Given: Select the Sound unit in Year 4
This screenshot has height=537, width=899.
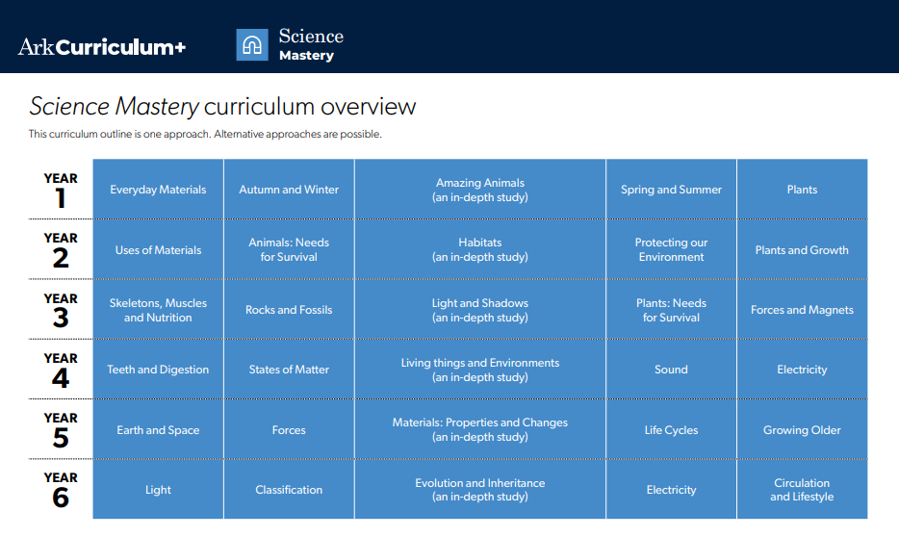Looking at the screenshot, I should [x=671, y=370].
